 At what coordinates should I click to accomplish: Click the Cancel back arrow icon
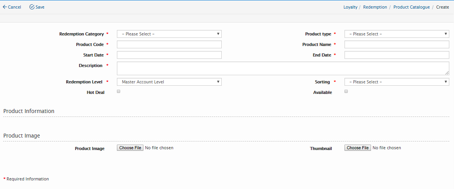pyautogui.click(x=5, y=7)
